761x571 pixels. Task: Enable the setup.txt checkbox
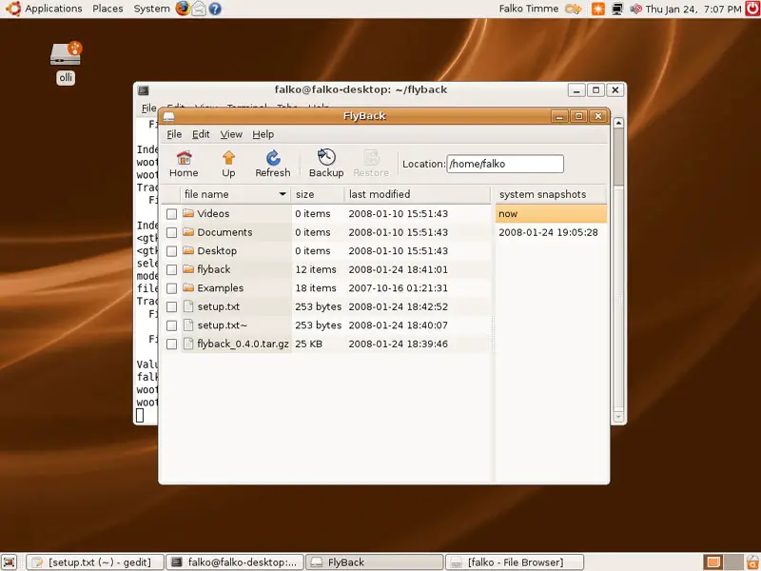point(171,306)
